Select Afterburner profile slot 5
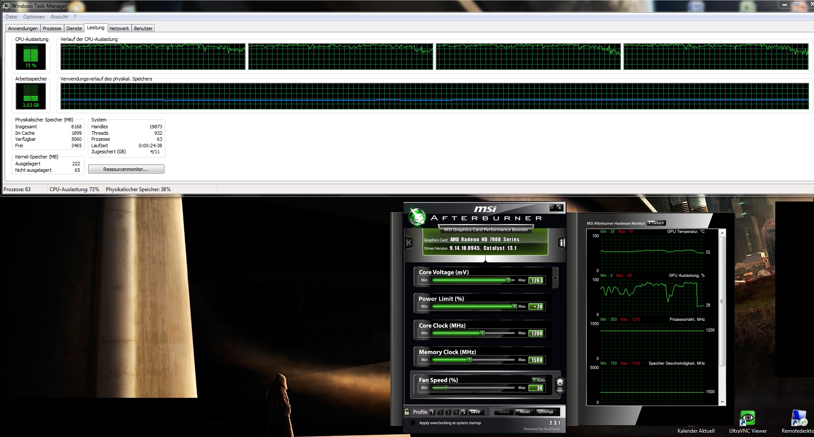Image resolution: width=814 pixels, height=437 pixels. click(464, 412)
